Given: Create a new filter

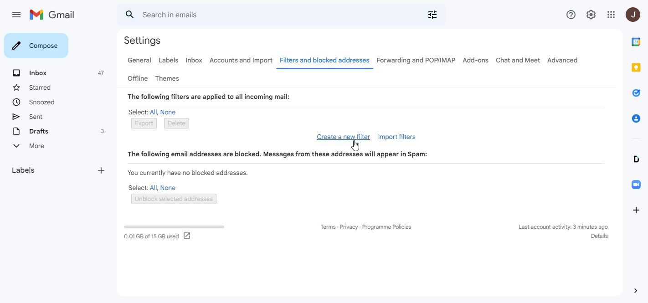Looking at the screenshot, I should click(x=343, y=137).
